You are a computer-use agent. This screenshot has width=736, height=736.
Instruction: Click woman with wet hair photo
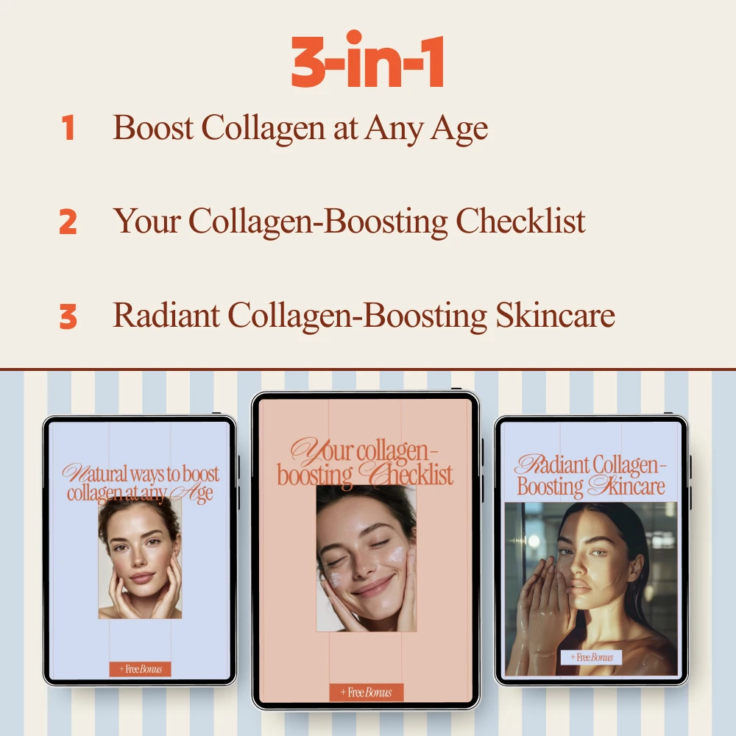coord(592,589)
